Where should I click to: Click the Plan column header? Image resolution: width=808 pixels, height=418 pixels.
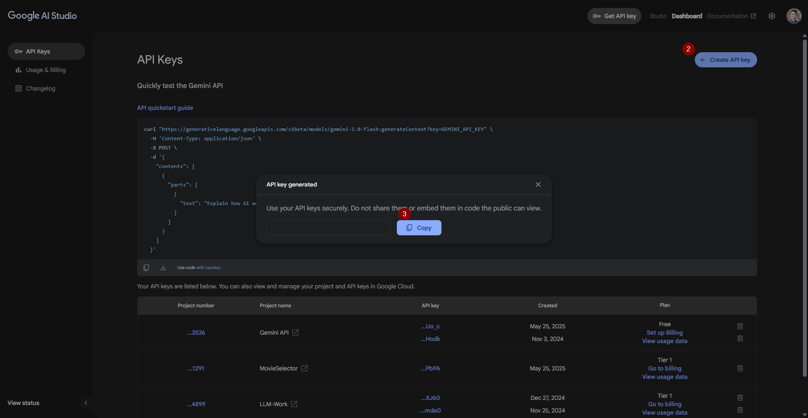[x=664, y=305]
